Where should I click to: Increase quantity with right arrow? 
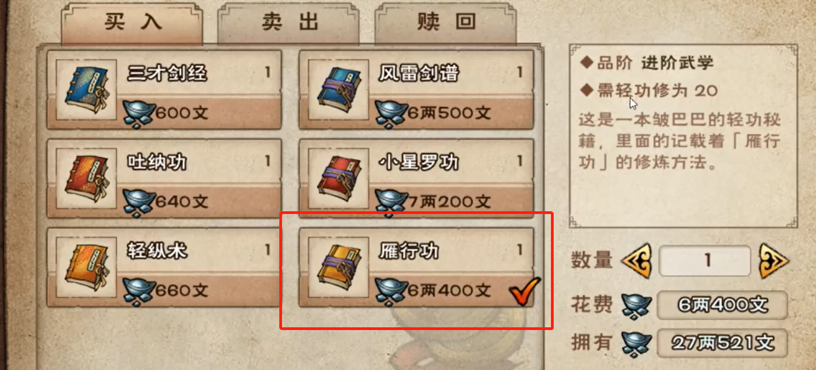click(x=773, y=261)
